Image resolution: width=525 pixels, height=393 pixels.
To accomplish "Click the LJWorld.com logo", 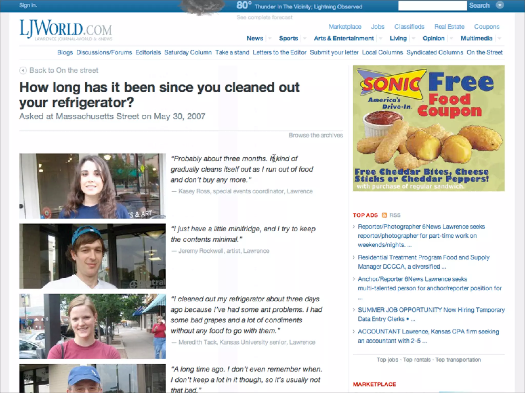I will pos(66,30).
